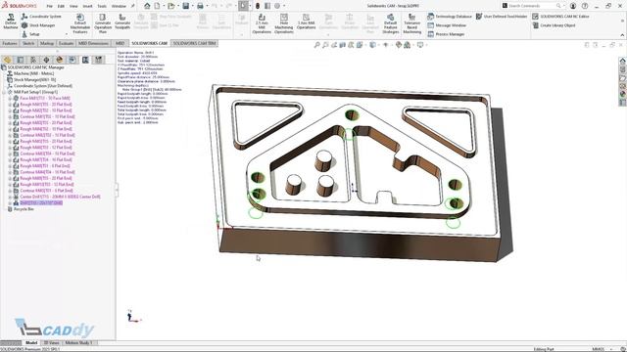Image resolution: width=627 pixels, height=352 pixels.
Task: Switch to ConfigurationManager tab icon
Action: click(33, 60)
